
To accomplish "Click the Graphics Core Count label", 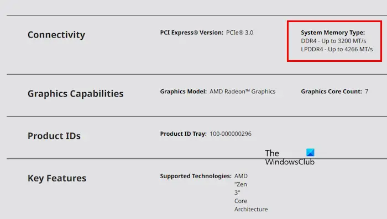I will click(x=332, y=92).
